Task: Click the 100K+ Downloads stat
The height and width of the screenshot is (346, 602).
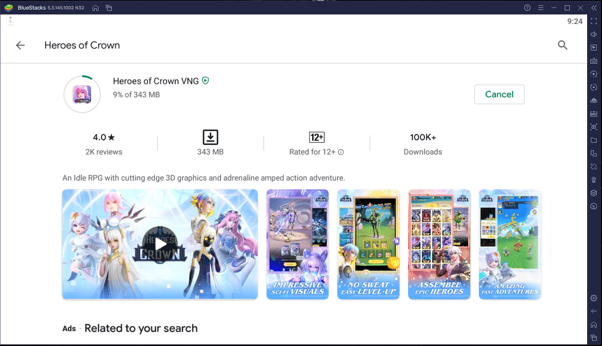Action: 423,144
